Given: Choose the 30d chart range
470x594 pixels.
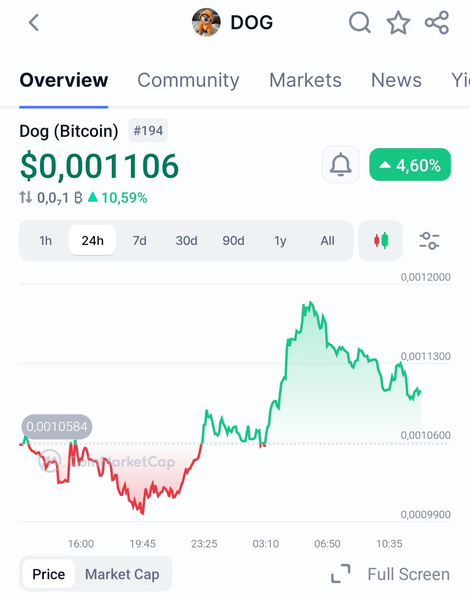Looking at the screenshot, I should click(186, 241).
